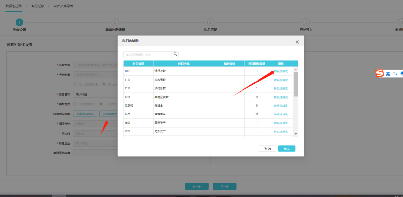Viewport: 403px width, 197px height.
Task: Select the 小规模纳税人 radio button
Action: (74, 104)
